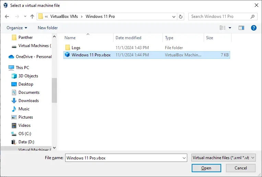The height and width of the screenshot is (177, 262).
Task: Click the VirtualBox cube icon of the .vbox file
Action: [67, 55]
